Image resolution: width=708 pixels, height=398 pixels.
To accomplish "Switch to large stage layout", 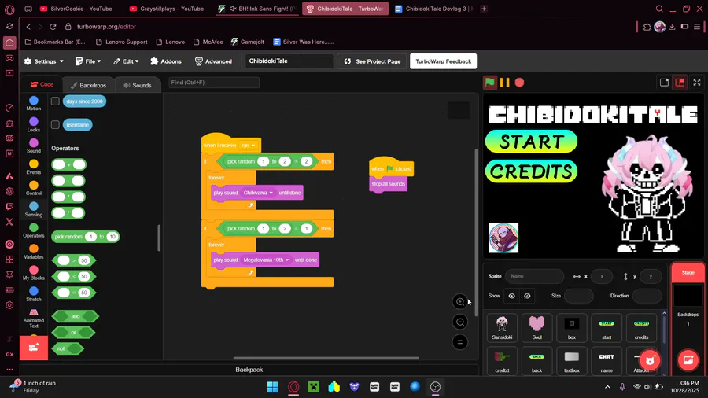I will 680,83.
